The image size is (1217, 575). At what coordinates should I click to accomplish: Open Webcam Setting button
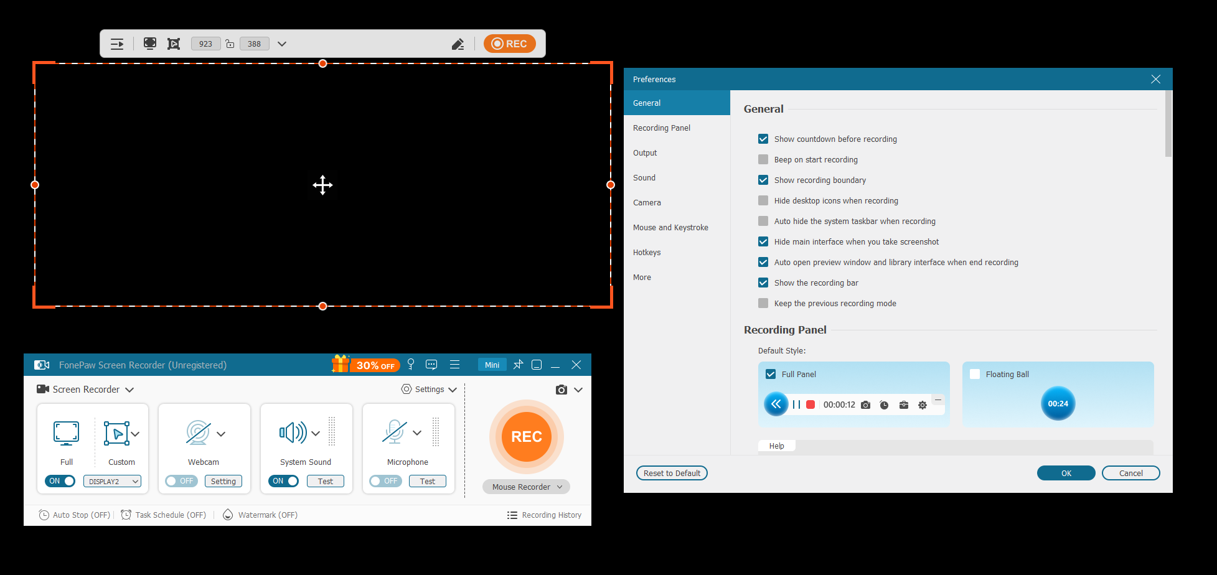[x=223, y=481]
